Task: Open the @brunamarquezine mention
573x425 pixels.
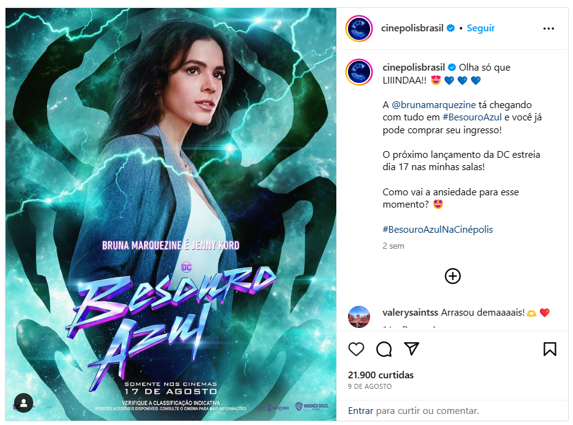Action: click(x=433, y=105)
